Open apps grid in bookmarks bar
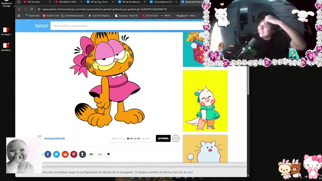The width and height of the screenshot is (322, 181). (x=19, y=16)
